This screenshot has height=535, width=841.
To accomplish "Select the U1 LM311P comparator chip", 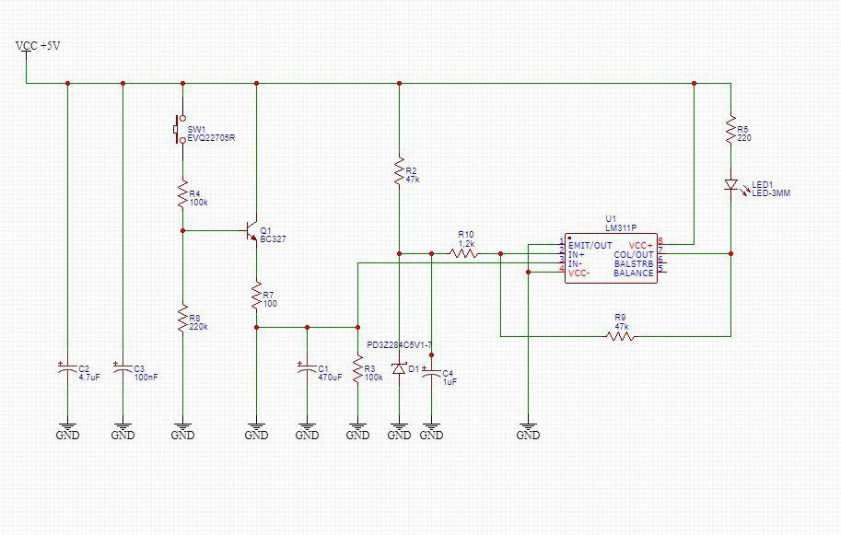I will [611, 258].
